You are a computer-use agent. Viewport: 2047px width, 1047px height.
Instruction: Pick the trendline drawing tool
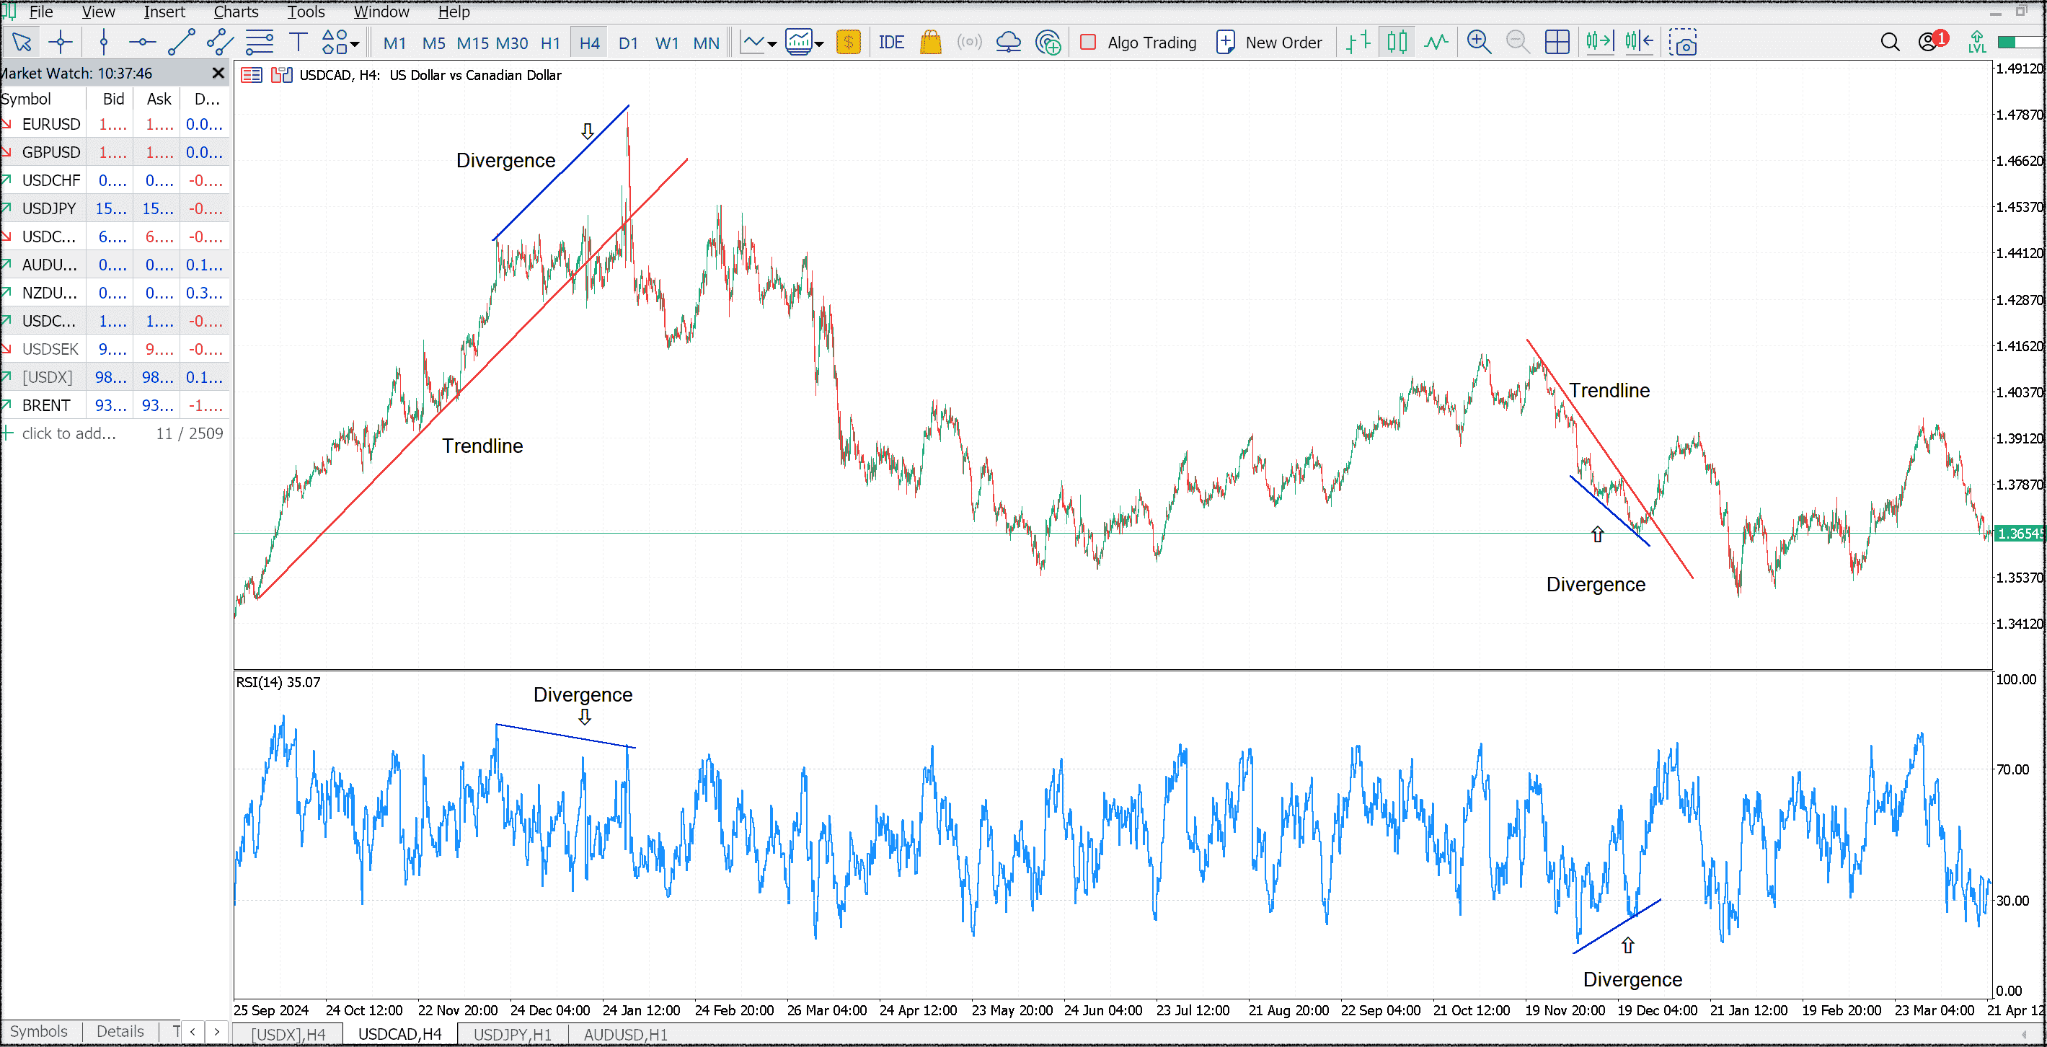(181, 42)
